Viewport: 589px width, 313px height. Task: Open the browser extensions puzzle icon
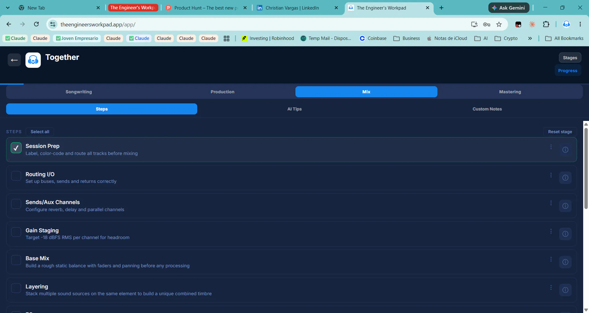[x=546, y=24]
